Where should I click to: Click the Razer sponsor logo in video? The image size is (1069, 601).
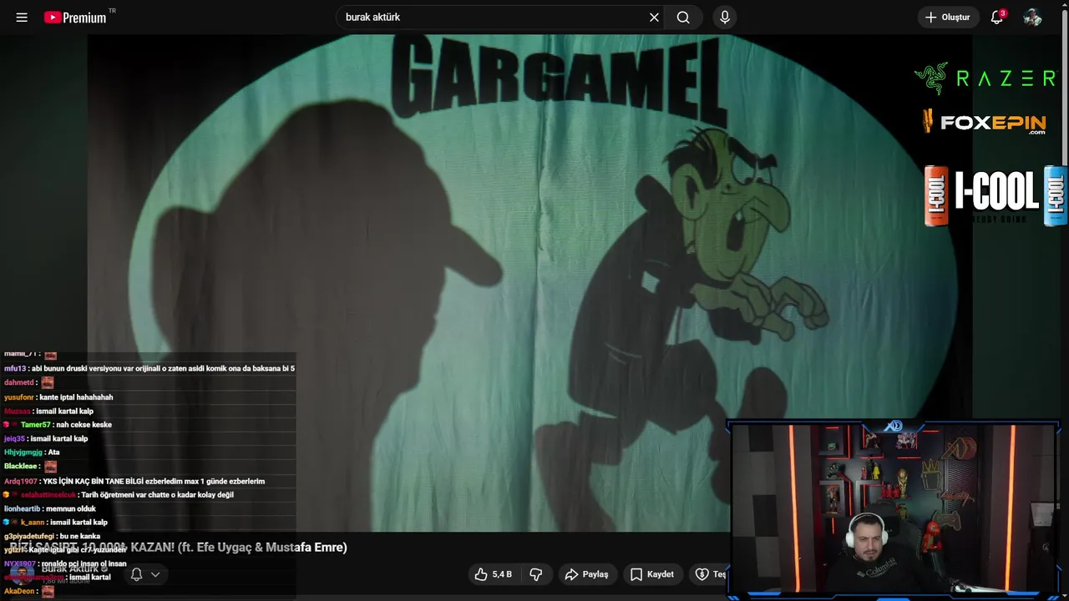pos(985,78)
